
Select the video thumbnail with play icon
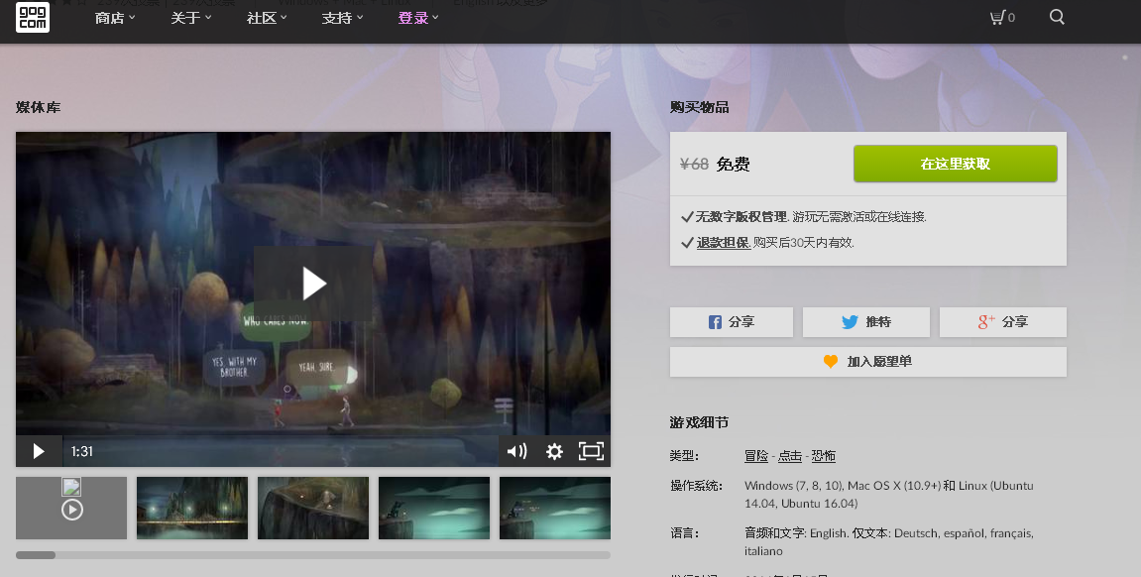(71, 508)
